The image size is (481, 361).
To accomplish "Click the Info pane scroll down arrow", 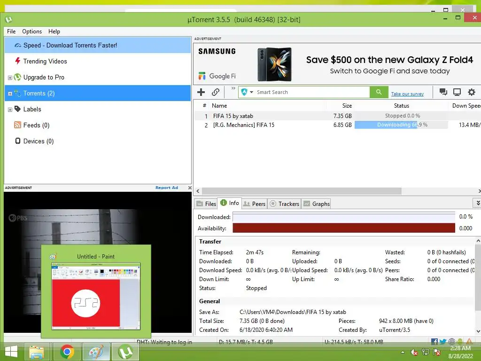I will (x=478, y=331).
